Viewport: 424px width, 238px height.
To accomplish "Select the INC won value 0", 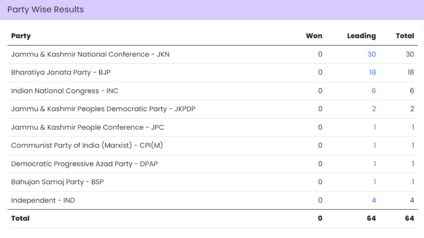I will (320, 91).
